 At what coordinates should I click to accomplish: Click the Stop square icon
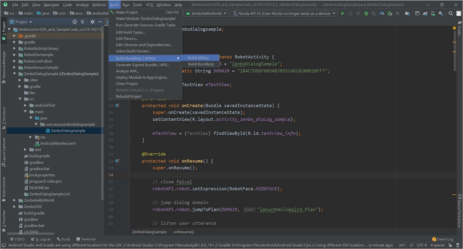[x=398, y=13]
